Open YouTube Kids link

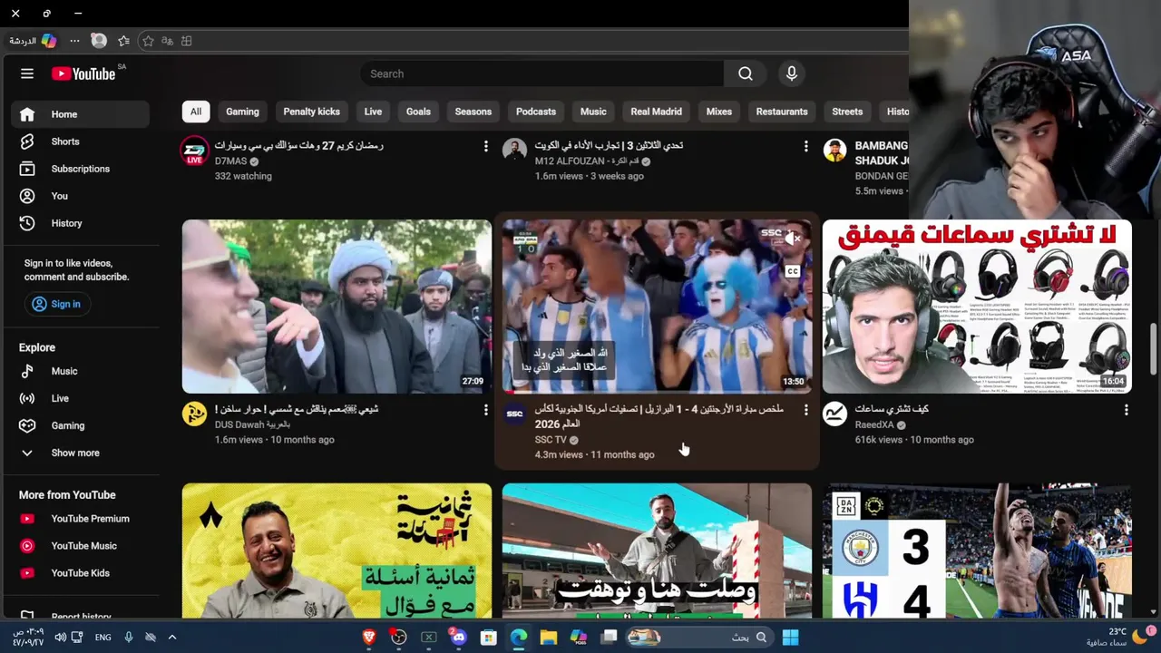click(80, 573)
